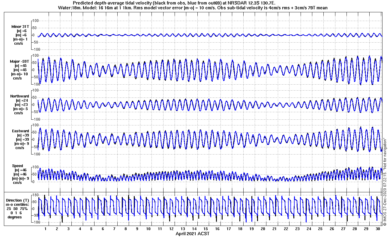Viewport: 390px width, 240px height.
Task: Click the '|m-o|= 10' value under Major
Action: coord(20,74)
